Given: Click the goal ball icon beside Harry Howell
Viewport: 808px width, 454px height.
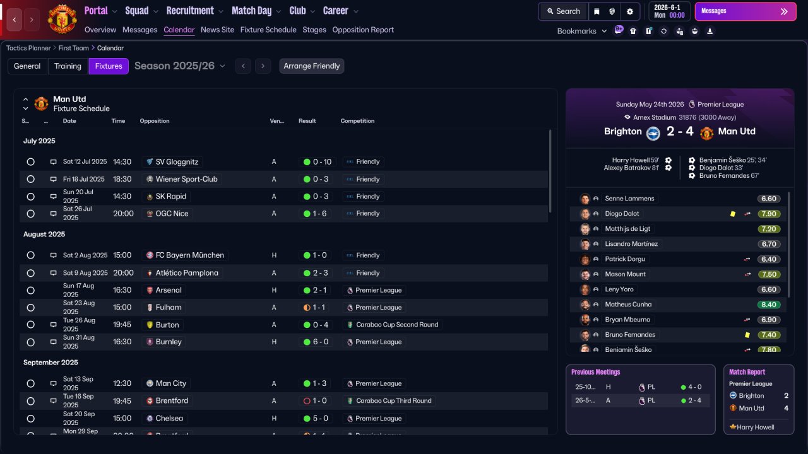Looking at the screenshot, I should [x=668, y=160].
